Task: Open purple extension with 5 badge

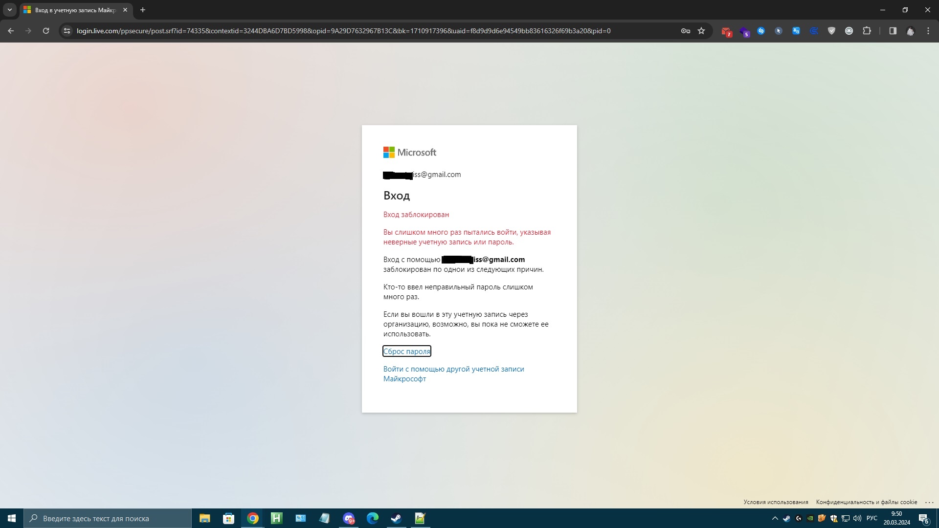Action: 744,31
